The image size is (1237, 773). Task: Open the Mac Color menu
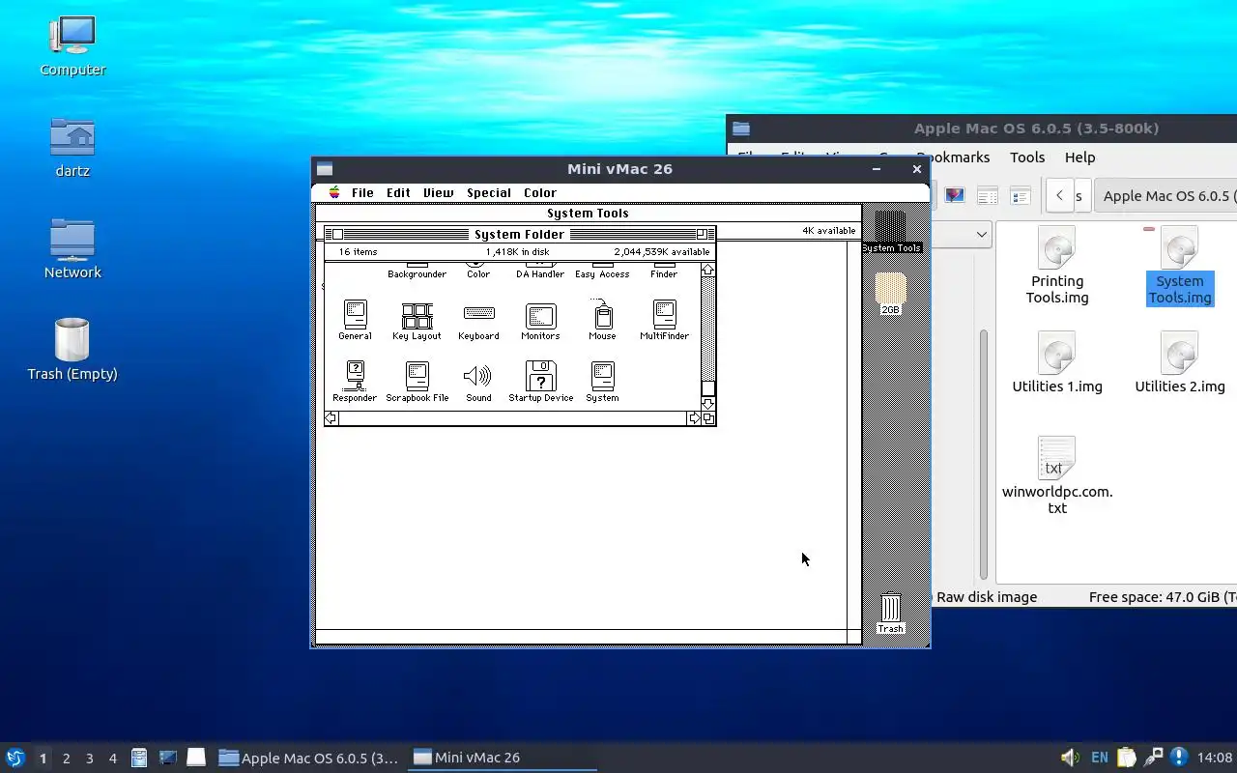[540, 192]
